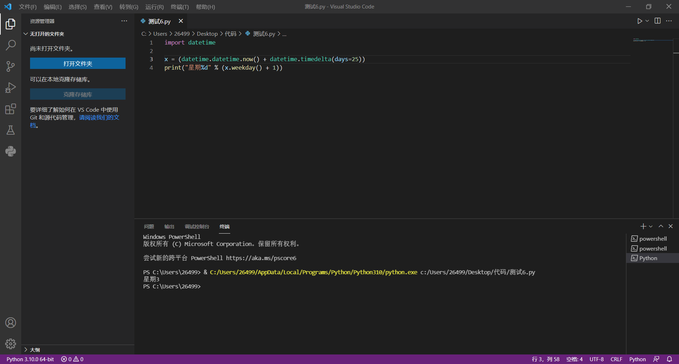Open the Python view in the activity bar

click(x=11, y=151)
